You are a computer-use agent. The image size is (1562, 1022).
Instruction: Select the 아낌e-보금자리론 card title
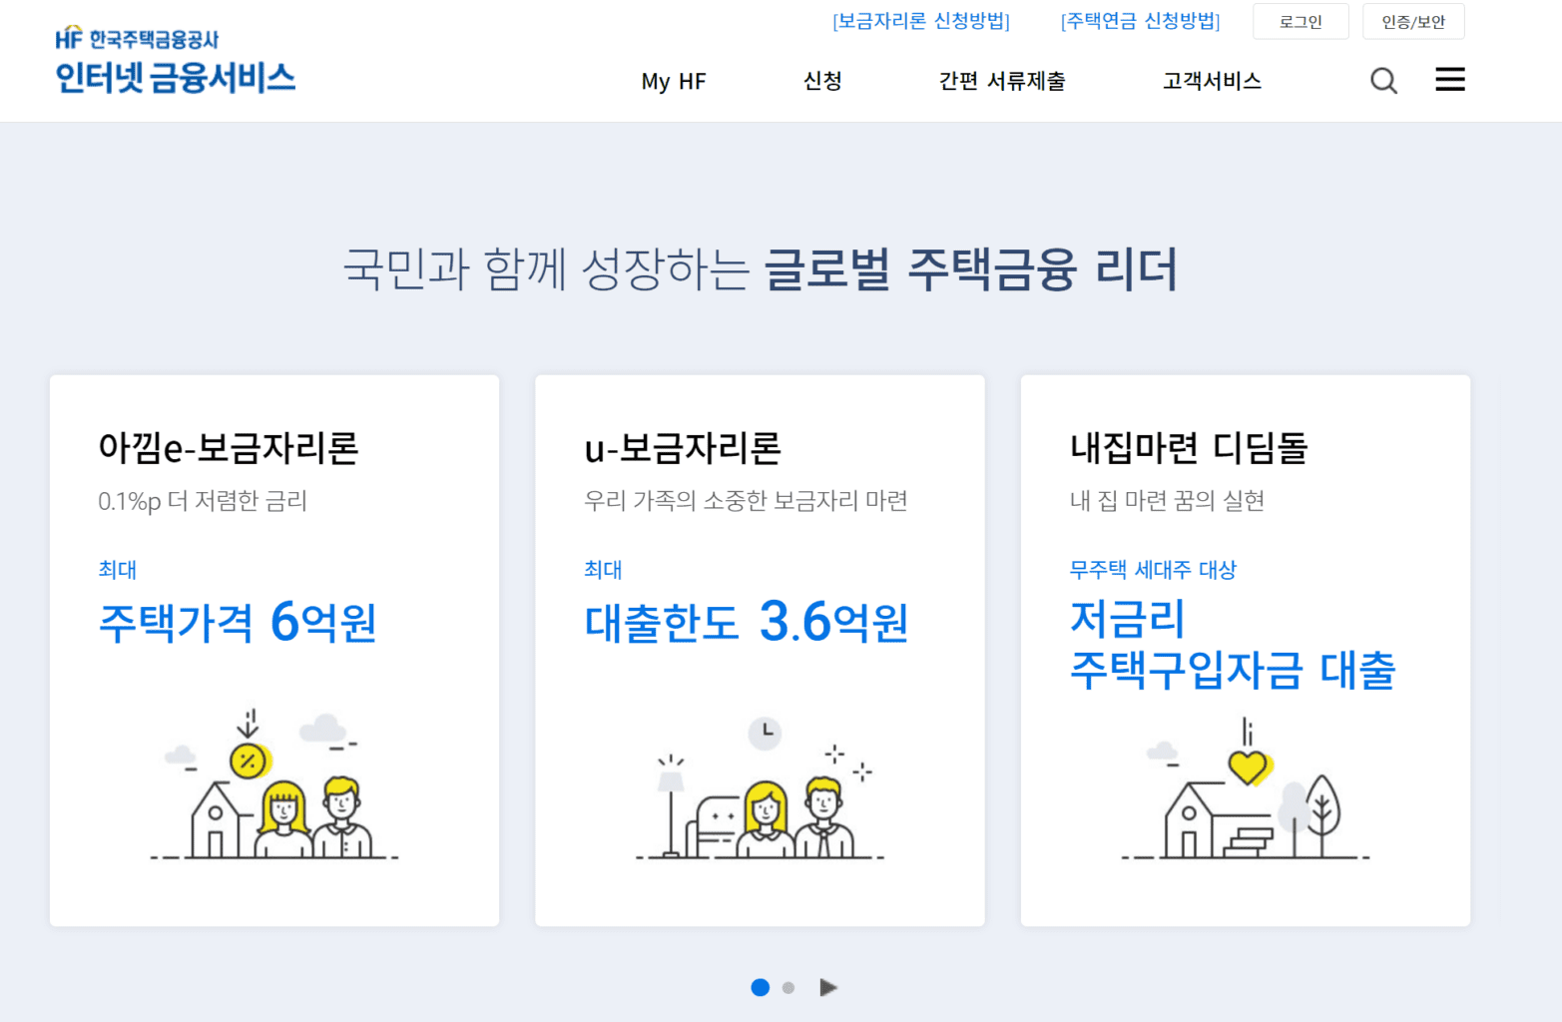229,448
